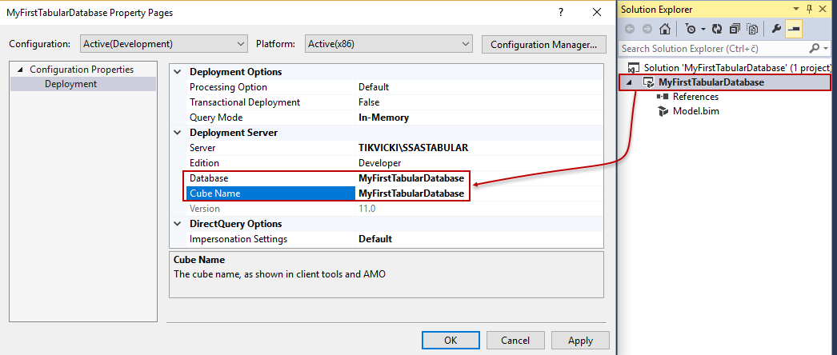Collapse the Deployment Options section
Image resolution: width=837 pixels, height=355 pixels.
coord(178,72)
